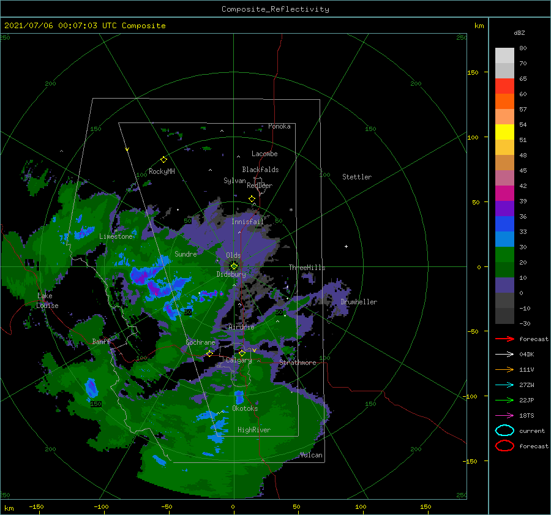The height and width of the screenshot is (515, 551).
Task: Click the 80 value on dBZ scale
Action: point(523,48)
